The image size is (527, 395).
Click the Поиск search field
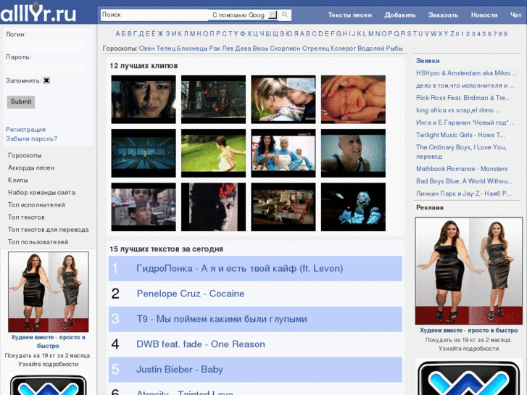click(155, 14)
